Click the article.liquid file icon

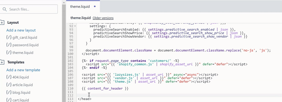tap(9, 85)
